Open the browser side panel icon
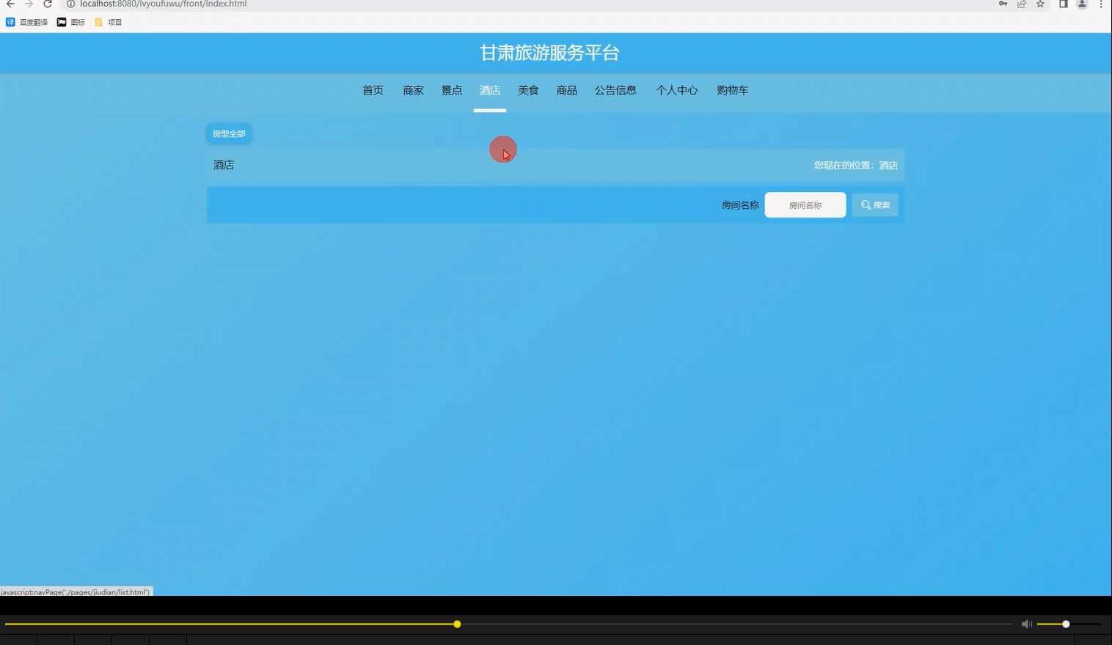The image size is (1112, 645). tap(1063, 4)
